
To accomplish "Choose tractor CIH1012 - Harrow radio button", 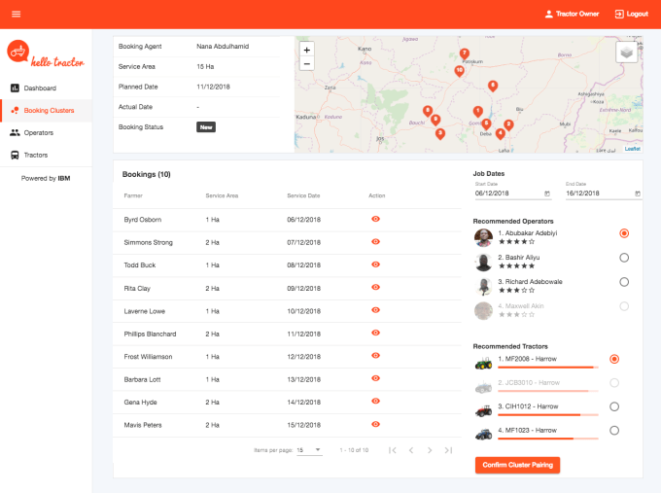I will click(614, 406).
